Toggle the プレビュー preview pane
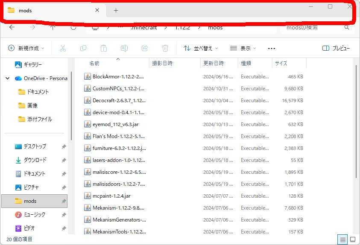 coord(336,48)
